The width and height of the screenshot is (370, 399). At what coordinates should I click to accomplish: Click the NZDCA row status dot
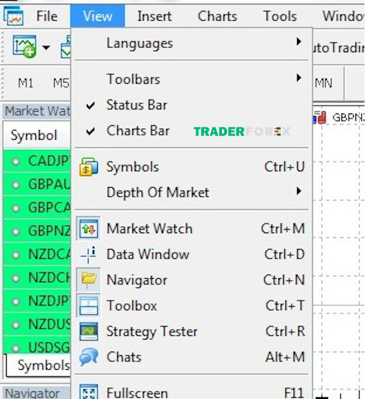click(x=16, y=255)
